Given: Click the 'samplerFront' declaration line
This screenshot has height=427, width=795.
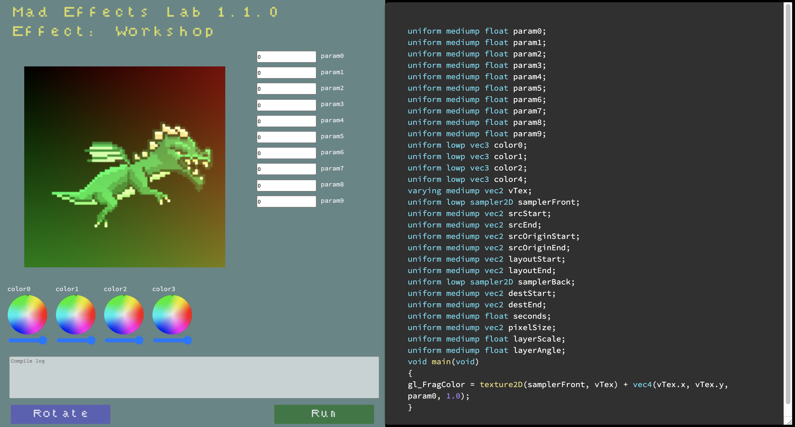Looking at the screenshot, I should [x=494, y=202].
